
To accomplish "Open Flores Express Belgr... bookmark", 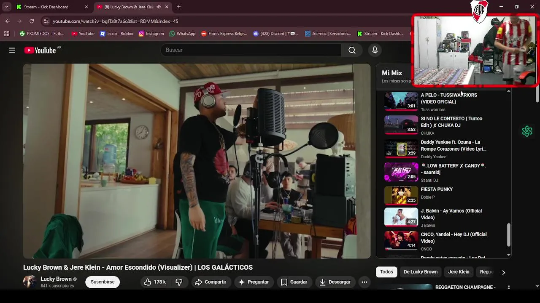I will coord(224,34).
